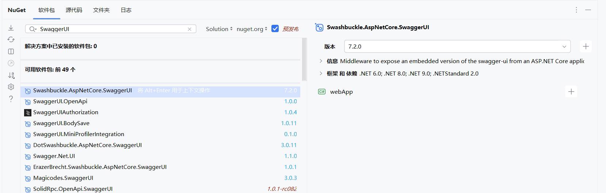Toggle the details pane layout icon
The width and height of the screenshot is (606, 193).
(11, 51)
